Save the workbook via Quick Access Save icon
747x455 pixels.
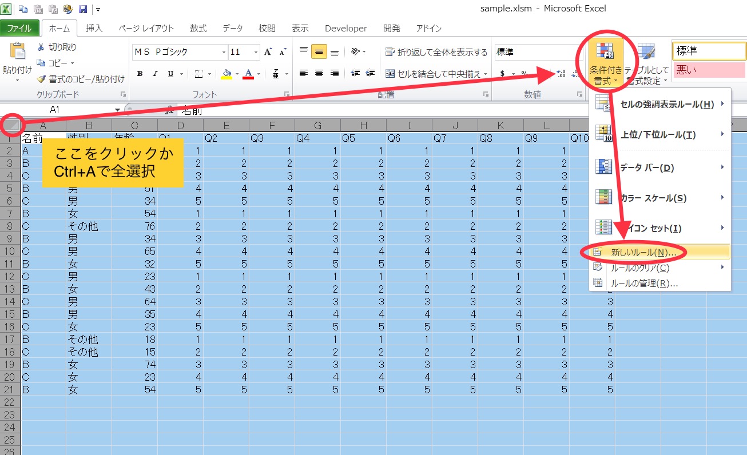84,7
